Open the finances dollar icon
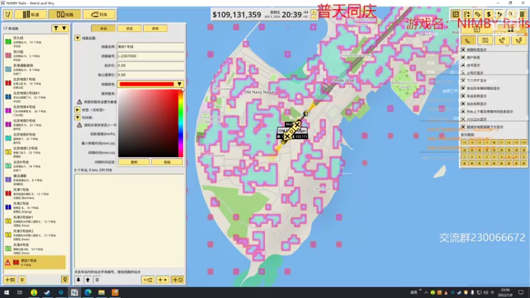The height and width of the screenshot is (298, 530). (488, 14)
